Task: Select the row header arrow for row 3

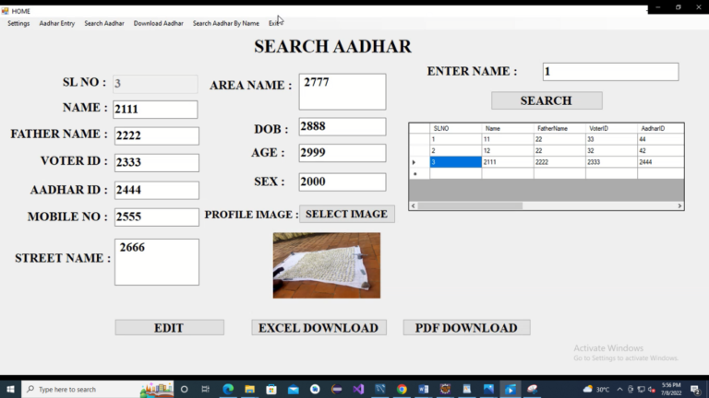Action: coord(415,162)
